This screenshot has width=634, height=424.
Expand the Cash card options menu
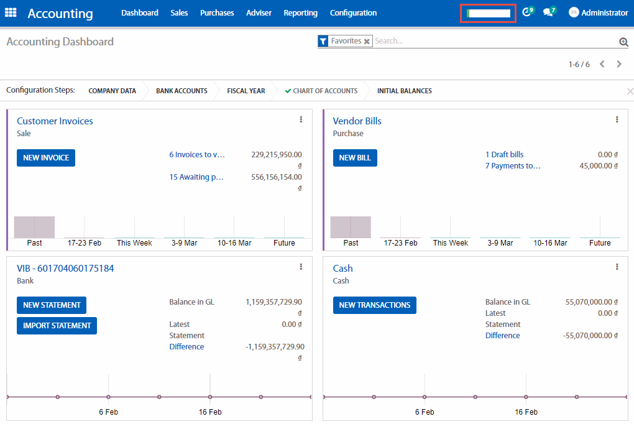coord(617,267)
